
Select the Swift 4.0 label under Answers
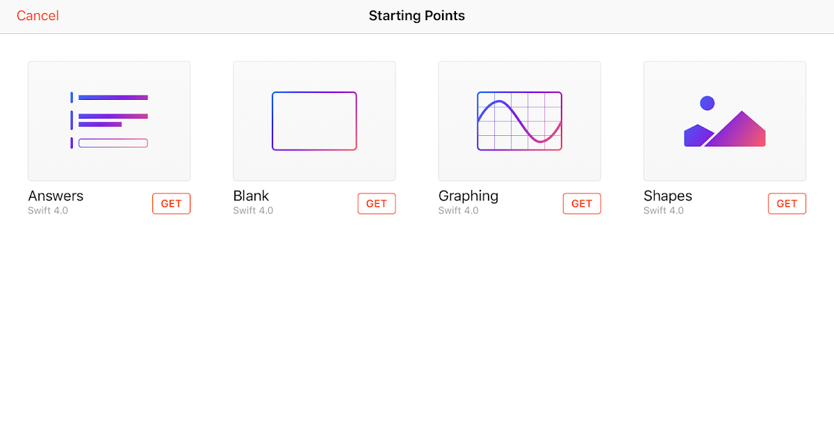point(46,210)
